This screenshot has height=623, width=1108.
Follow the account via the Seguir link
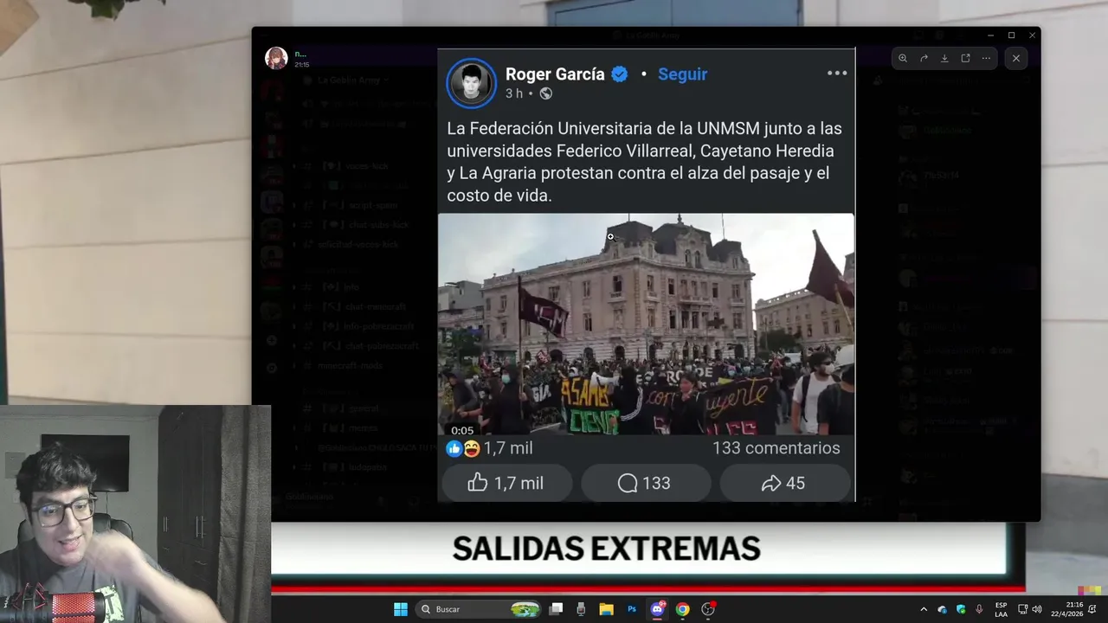coord(682,74)
